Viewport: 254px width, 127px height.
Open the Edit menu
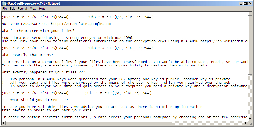[12, 9]
